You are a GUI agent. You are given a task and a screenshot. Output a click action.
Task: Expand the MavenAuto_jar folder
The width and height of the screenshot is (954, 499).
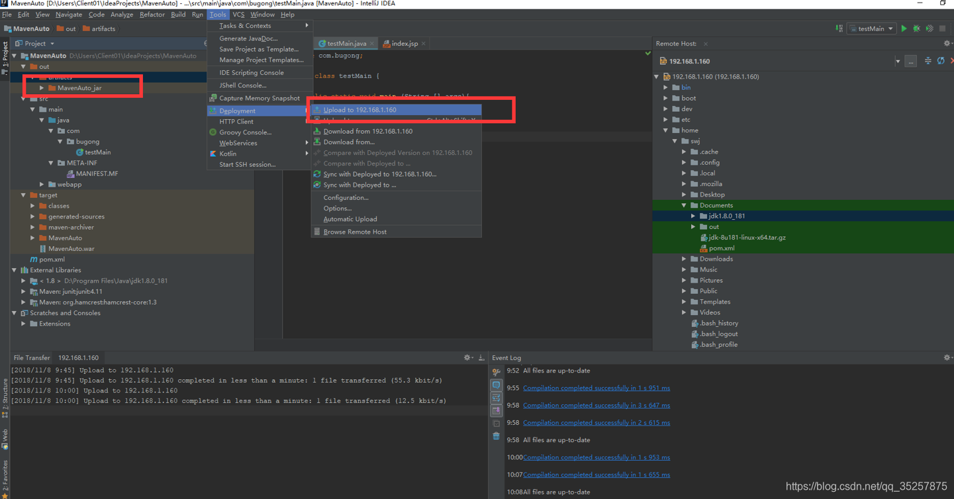[x=42, y=88]
